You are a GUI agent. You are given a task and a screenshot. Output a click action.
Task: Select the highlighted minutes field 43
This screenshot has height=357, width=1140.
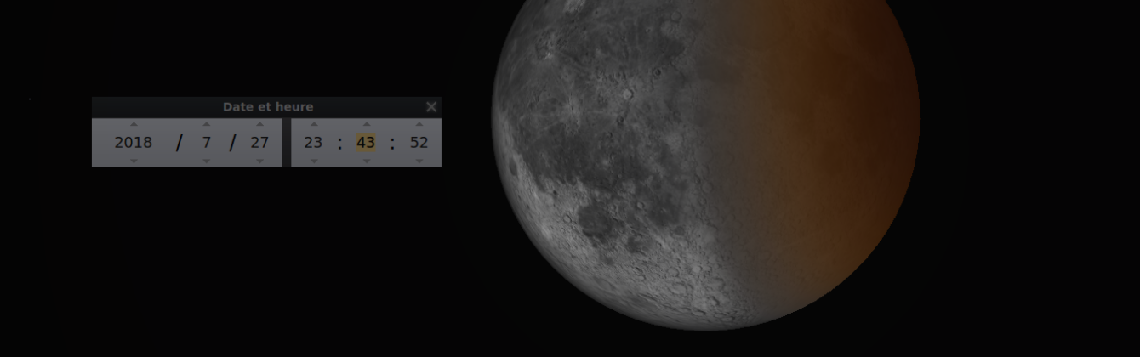tap(366, 143)
